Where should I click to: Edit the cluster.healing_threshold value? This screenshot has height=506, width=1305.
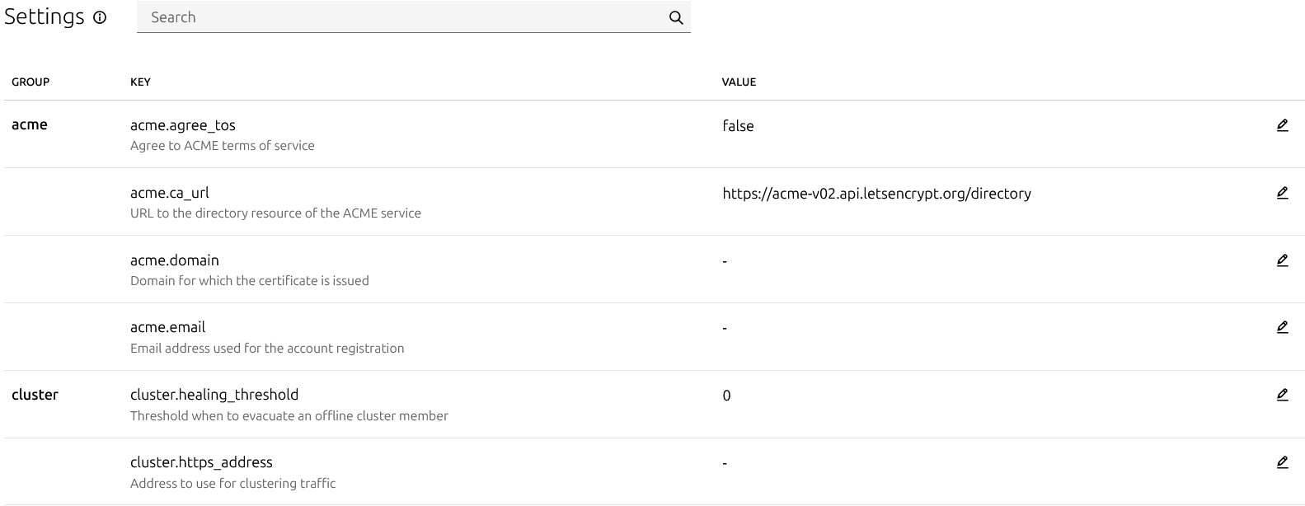[1281, 395]
